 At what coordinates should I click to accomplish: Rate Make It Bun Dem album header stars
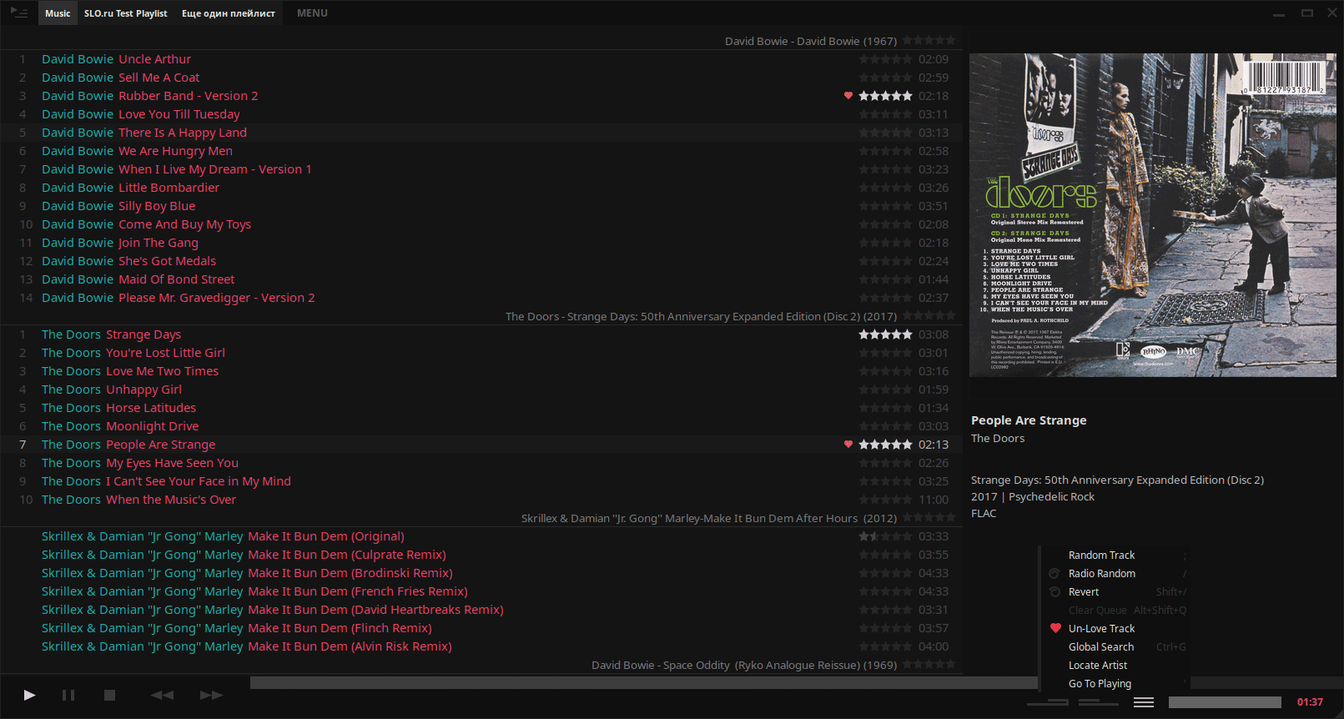click(929, 517)
